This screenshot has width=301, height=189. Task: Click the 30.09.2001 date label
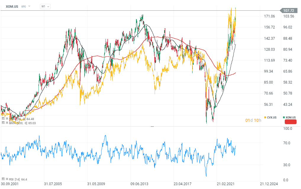[10, 184]
